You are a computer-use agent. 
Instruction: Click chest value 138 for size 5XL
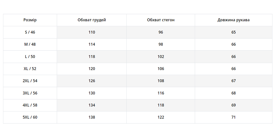coord(92,117)
